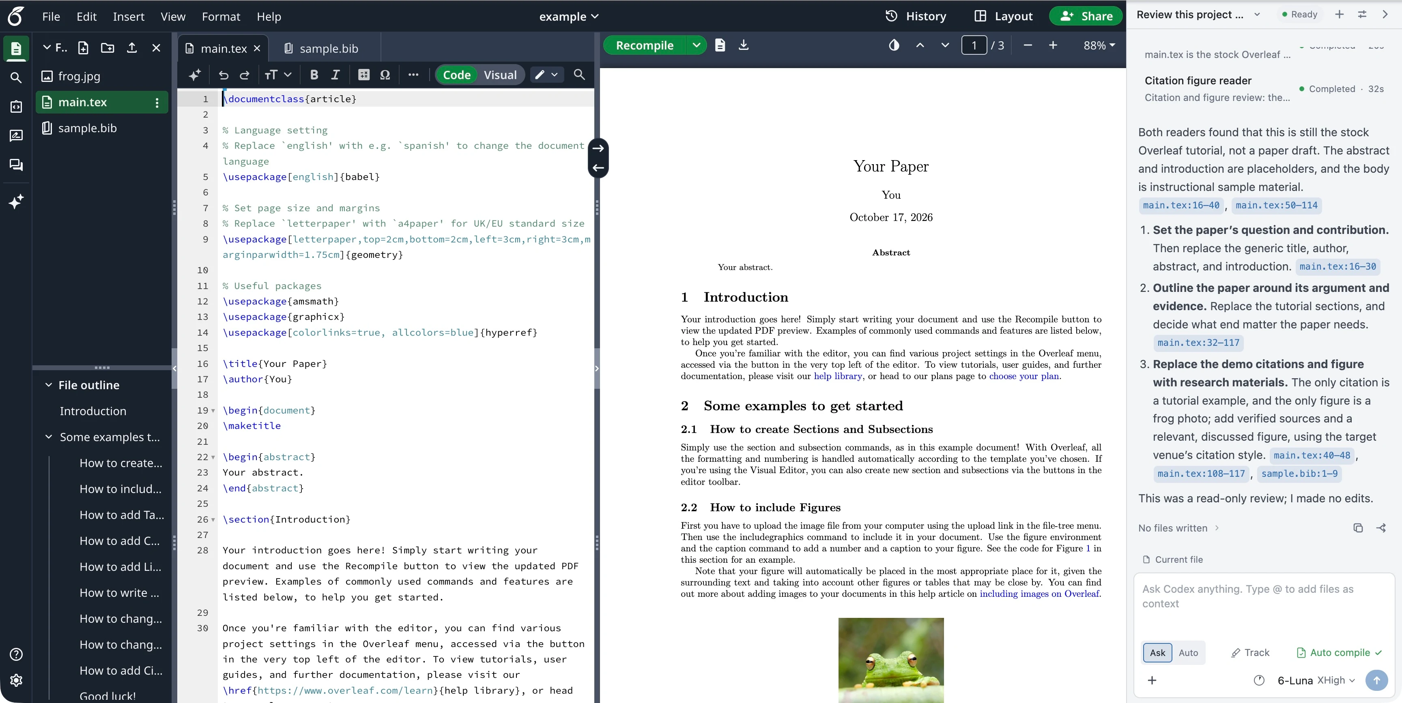This screenshot has height=703, width=1402.
Task: Toggle Track changes in the Codex panel
Action: pyautogui.click(x=1250, y=652)
